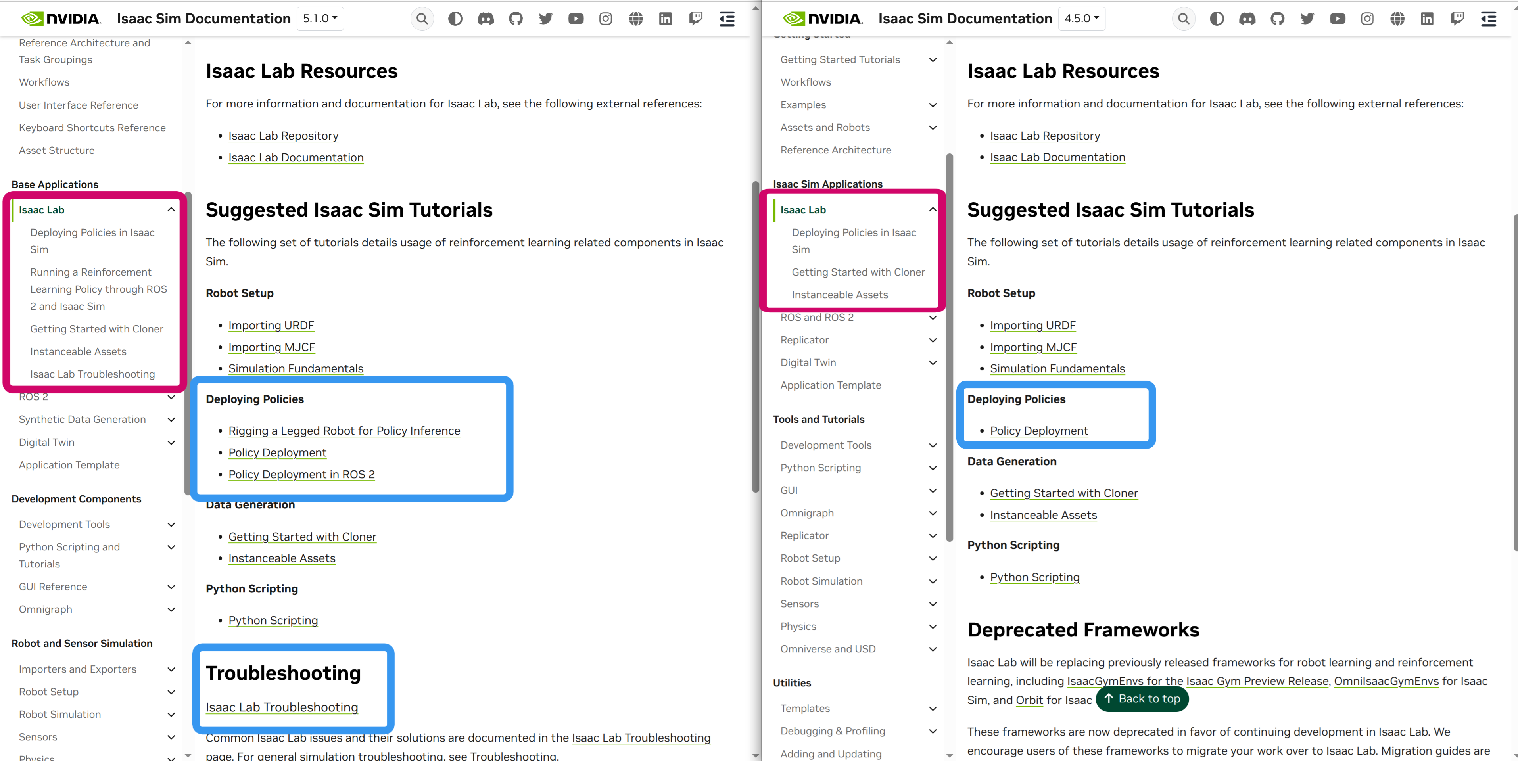Viewport: 1518px width, 761px height.
Task: Open Reference Architecture in the 4.5.0 sidebar
Action: coord(836,150)
